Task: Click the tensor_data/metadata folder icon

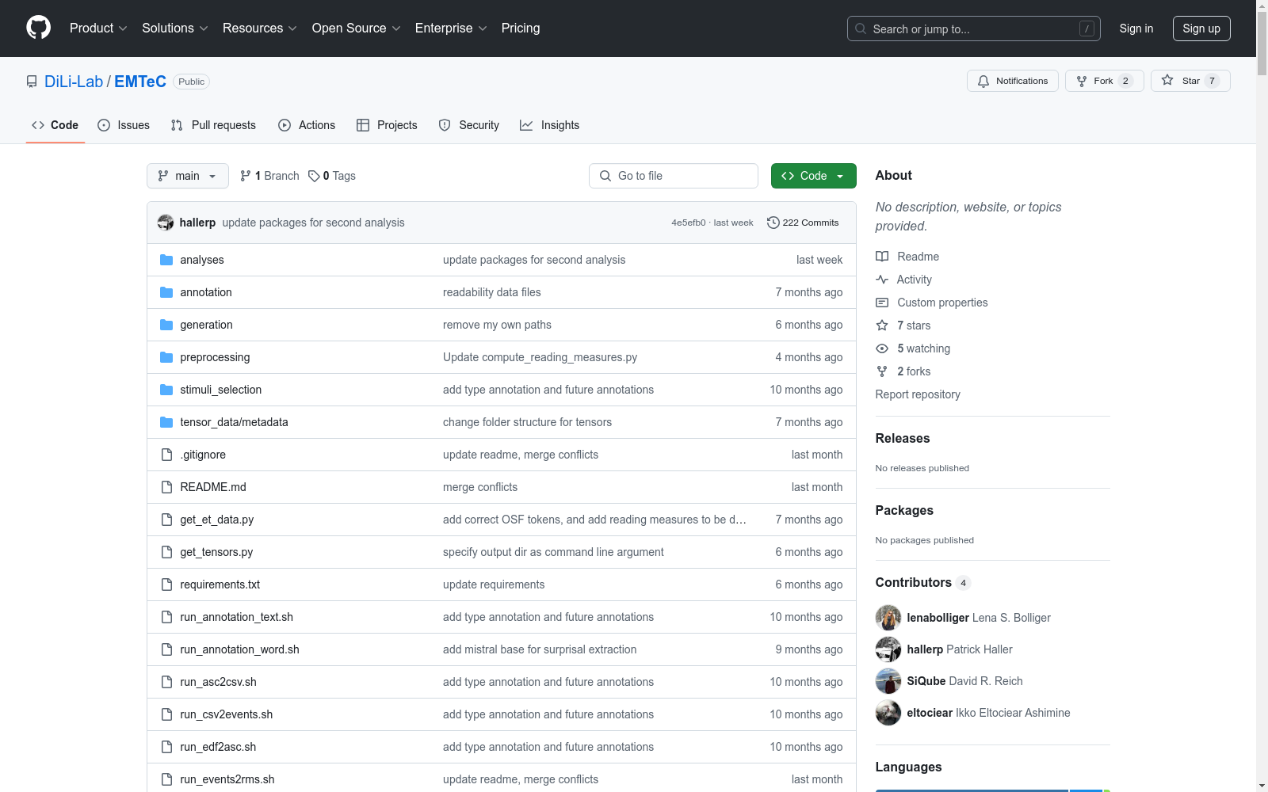Action: 166,422
